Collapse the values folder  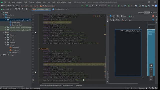click(6, 45)
